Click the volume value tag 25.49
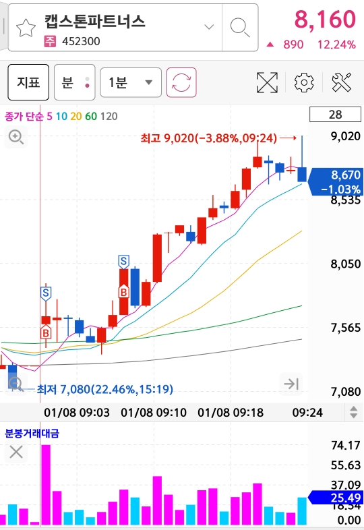Image resolution: width=364 pixels, height=530 pixels. click(336, 498)
